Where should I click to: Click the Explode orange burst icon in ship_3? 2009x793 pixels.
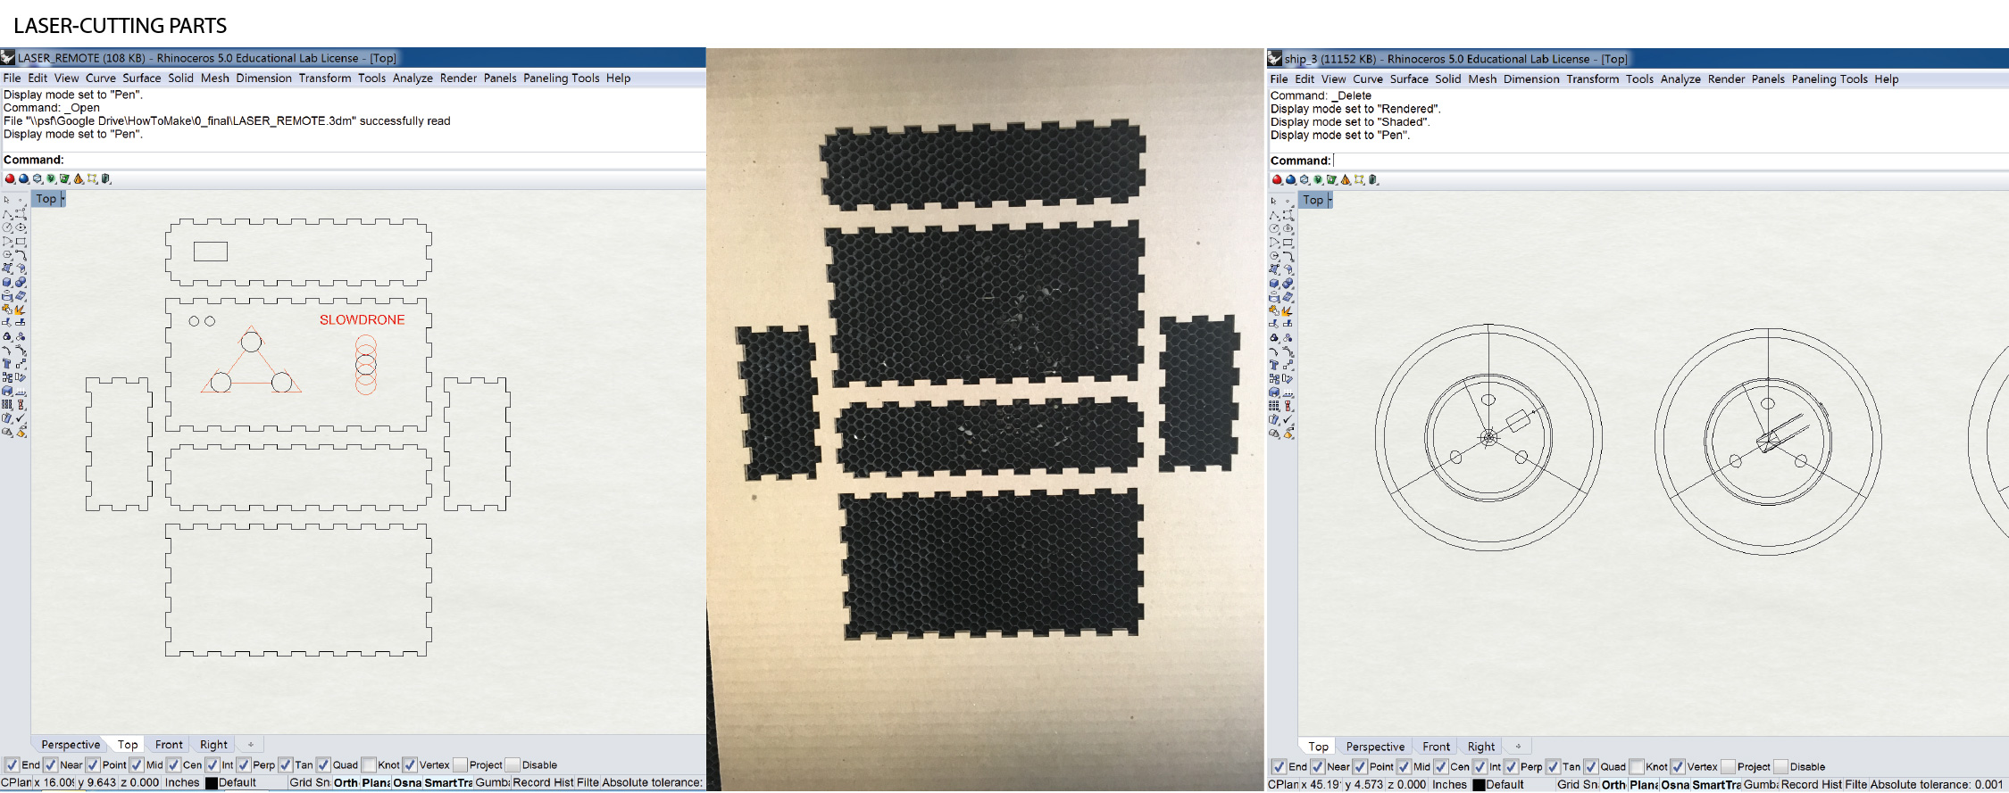[x=1288, y=311]
